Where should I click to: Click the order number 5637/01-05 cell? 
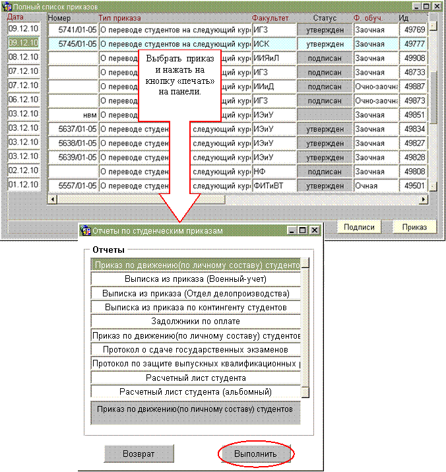[x=73, y=129]
